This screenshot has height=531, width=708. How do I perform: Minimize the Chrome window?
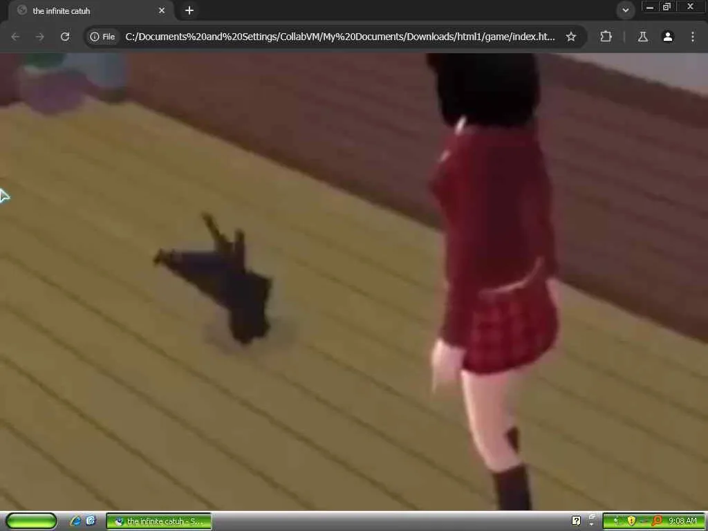(x=650, y=7)
